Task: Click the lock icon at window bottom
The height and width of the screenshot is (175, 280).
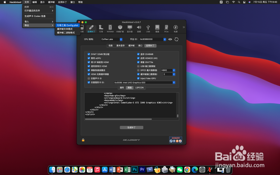Action: (83, 140)
